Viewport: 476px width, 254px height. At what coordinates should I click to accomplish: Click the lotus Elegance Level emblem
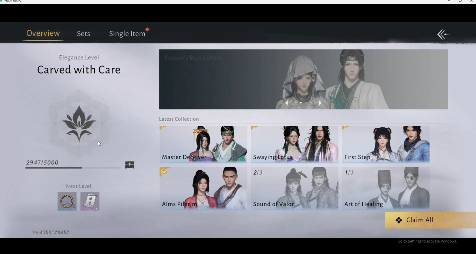click(79, 124)
